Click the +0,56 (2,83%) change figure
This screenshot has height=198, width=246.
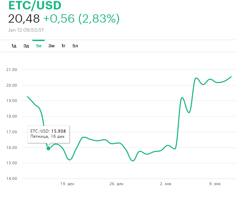click(81, 19)
